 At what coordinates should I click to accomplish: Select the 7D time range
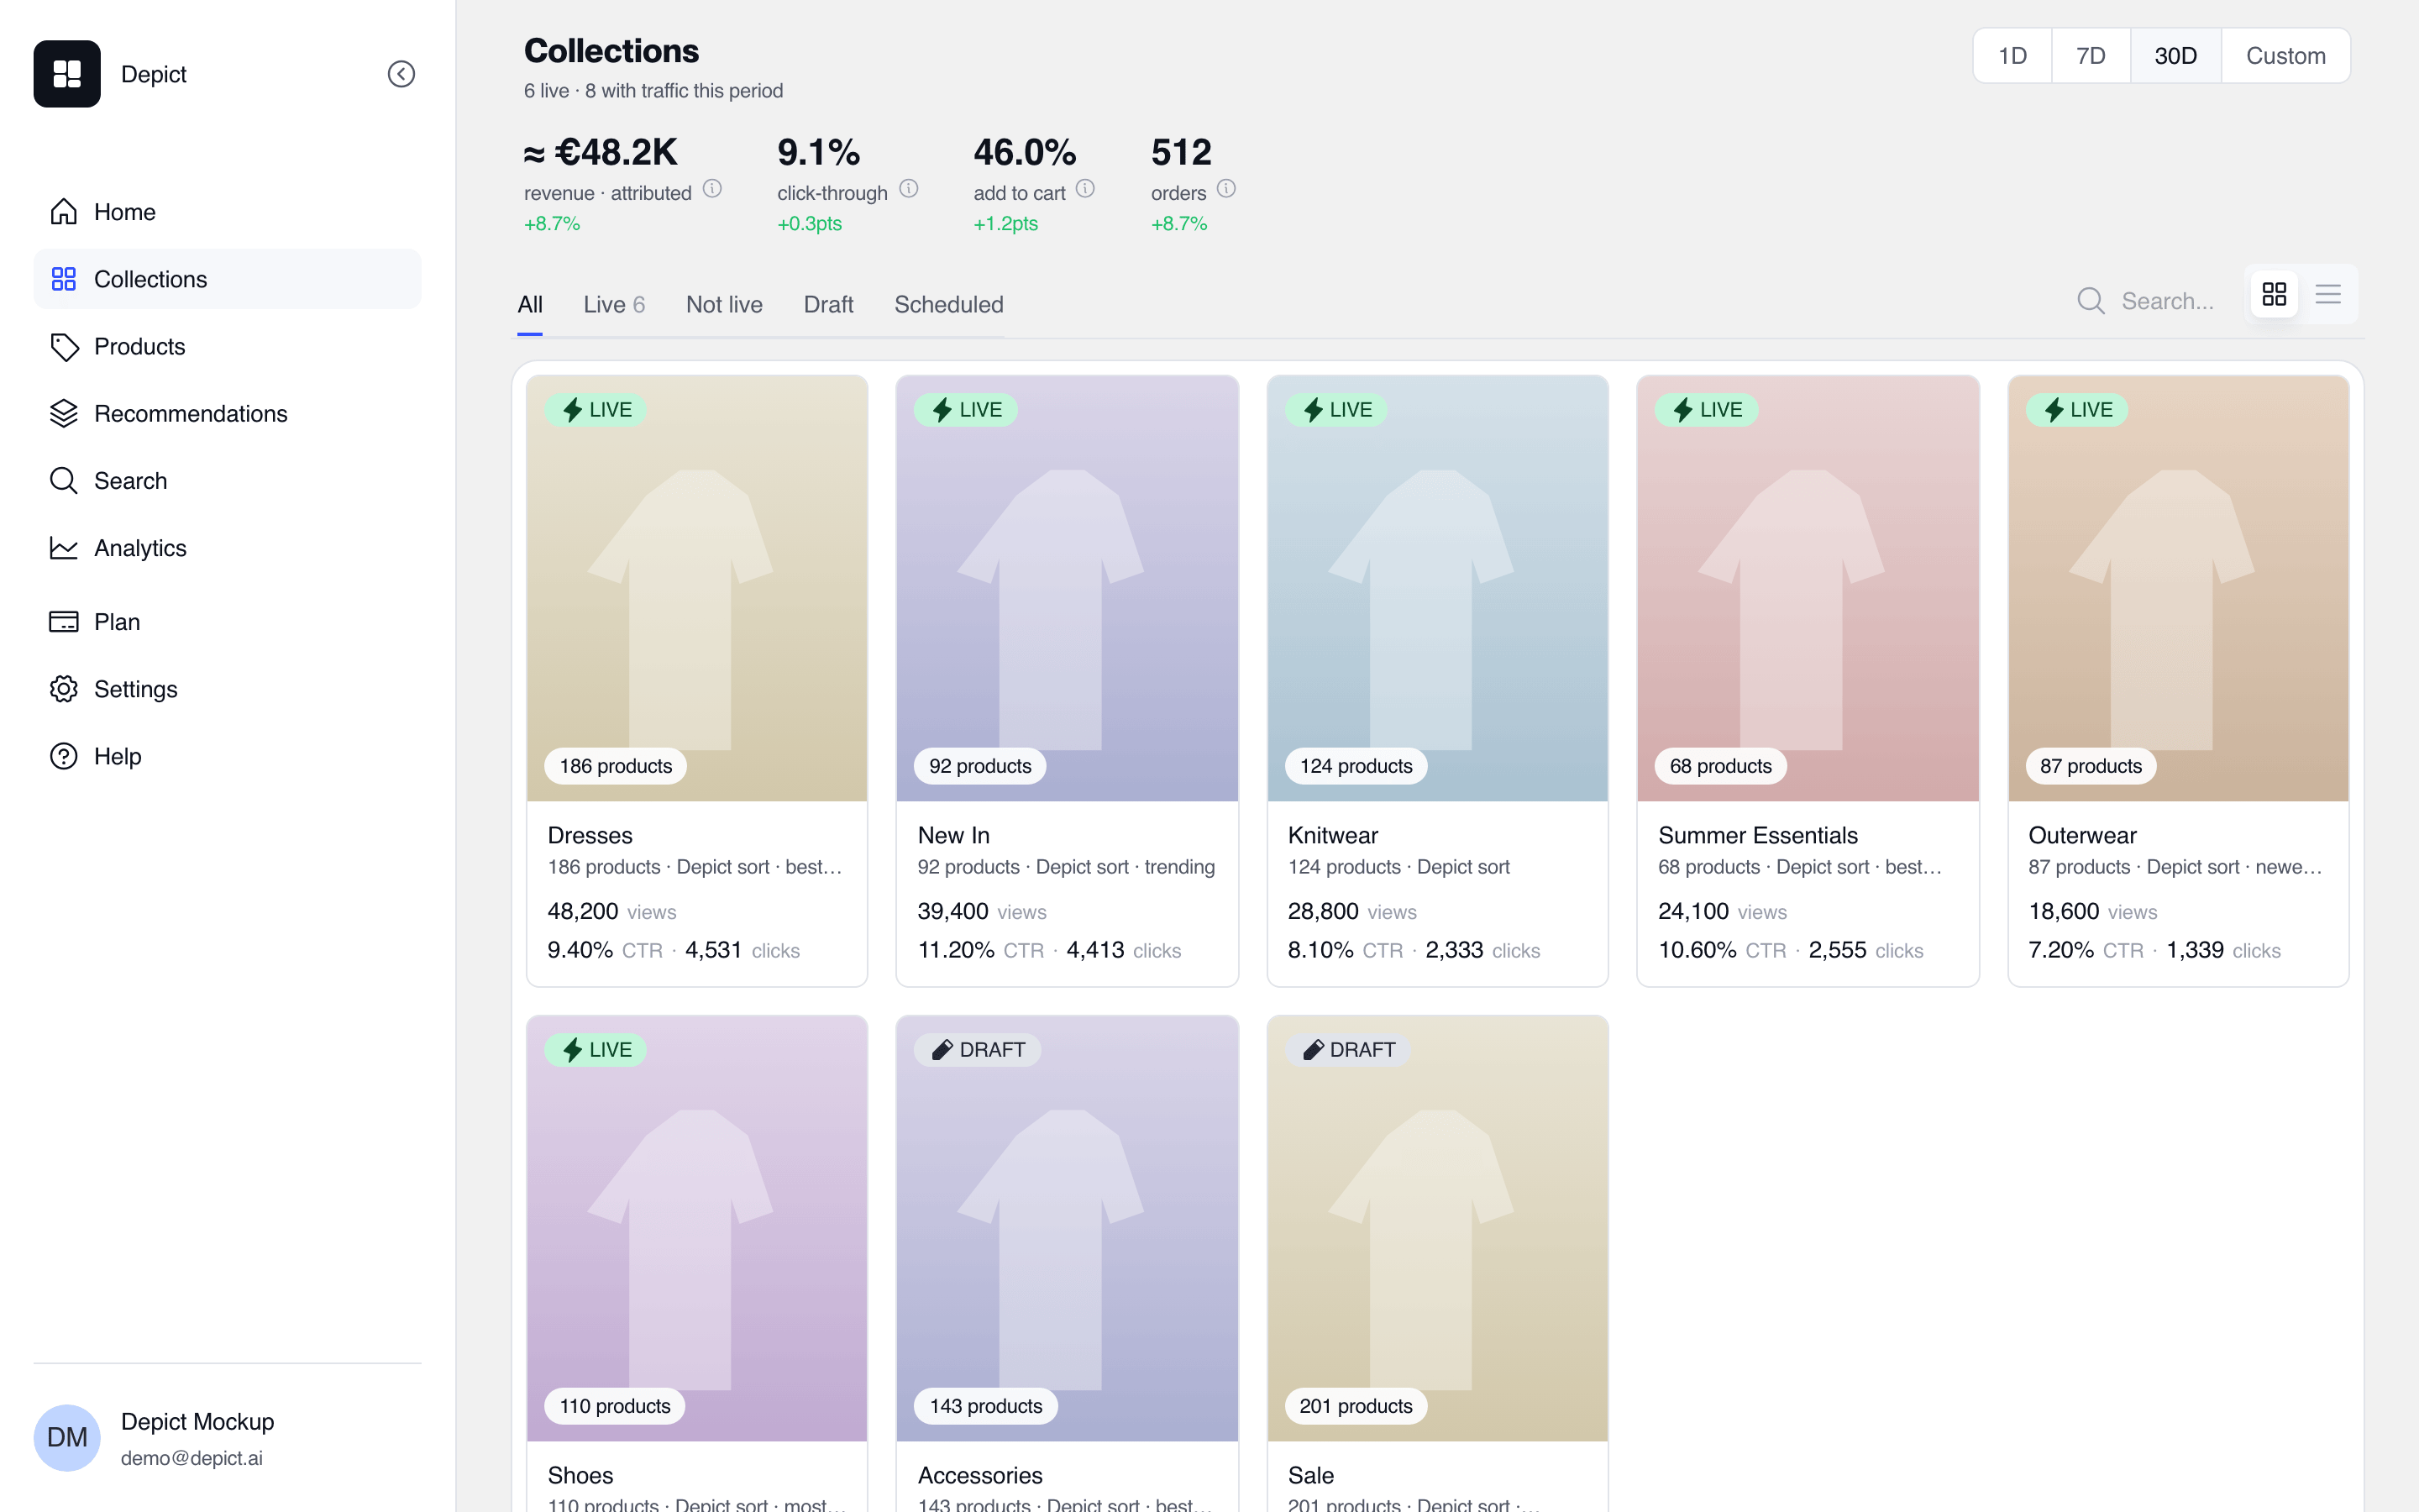click(x=2091, y=56)
